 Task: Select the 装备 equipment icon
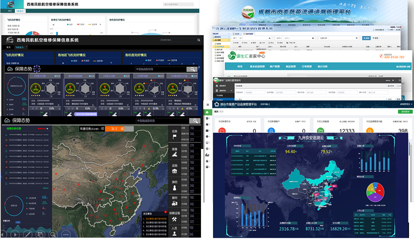pos(174,155)
